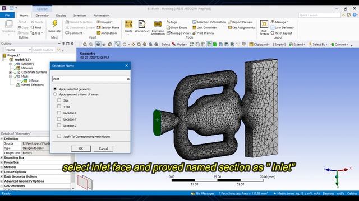This screenshot has height=201, width=359.
Task: Open the Extend dropdown
Action: coord(297,45)
